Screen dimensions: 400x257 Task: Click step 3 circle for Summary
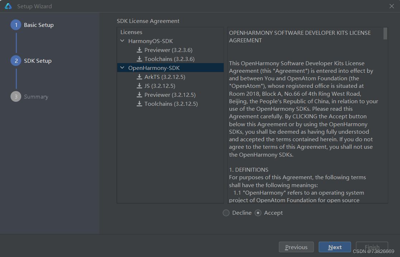16,96
